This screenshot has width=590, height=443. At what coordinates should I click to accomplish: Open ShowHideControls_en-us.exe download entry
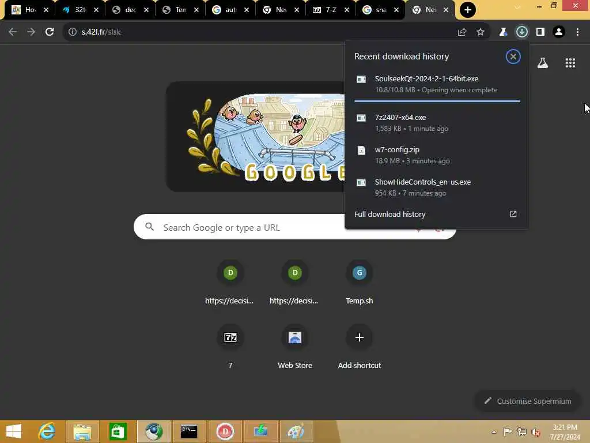click(437, 187)
